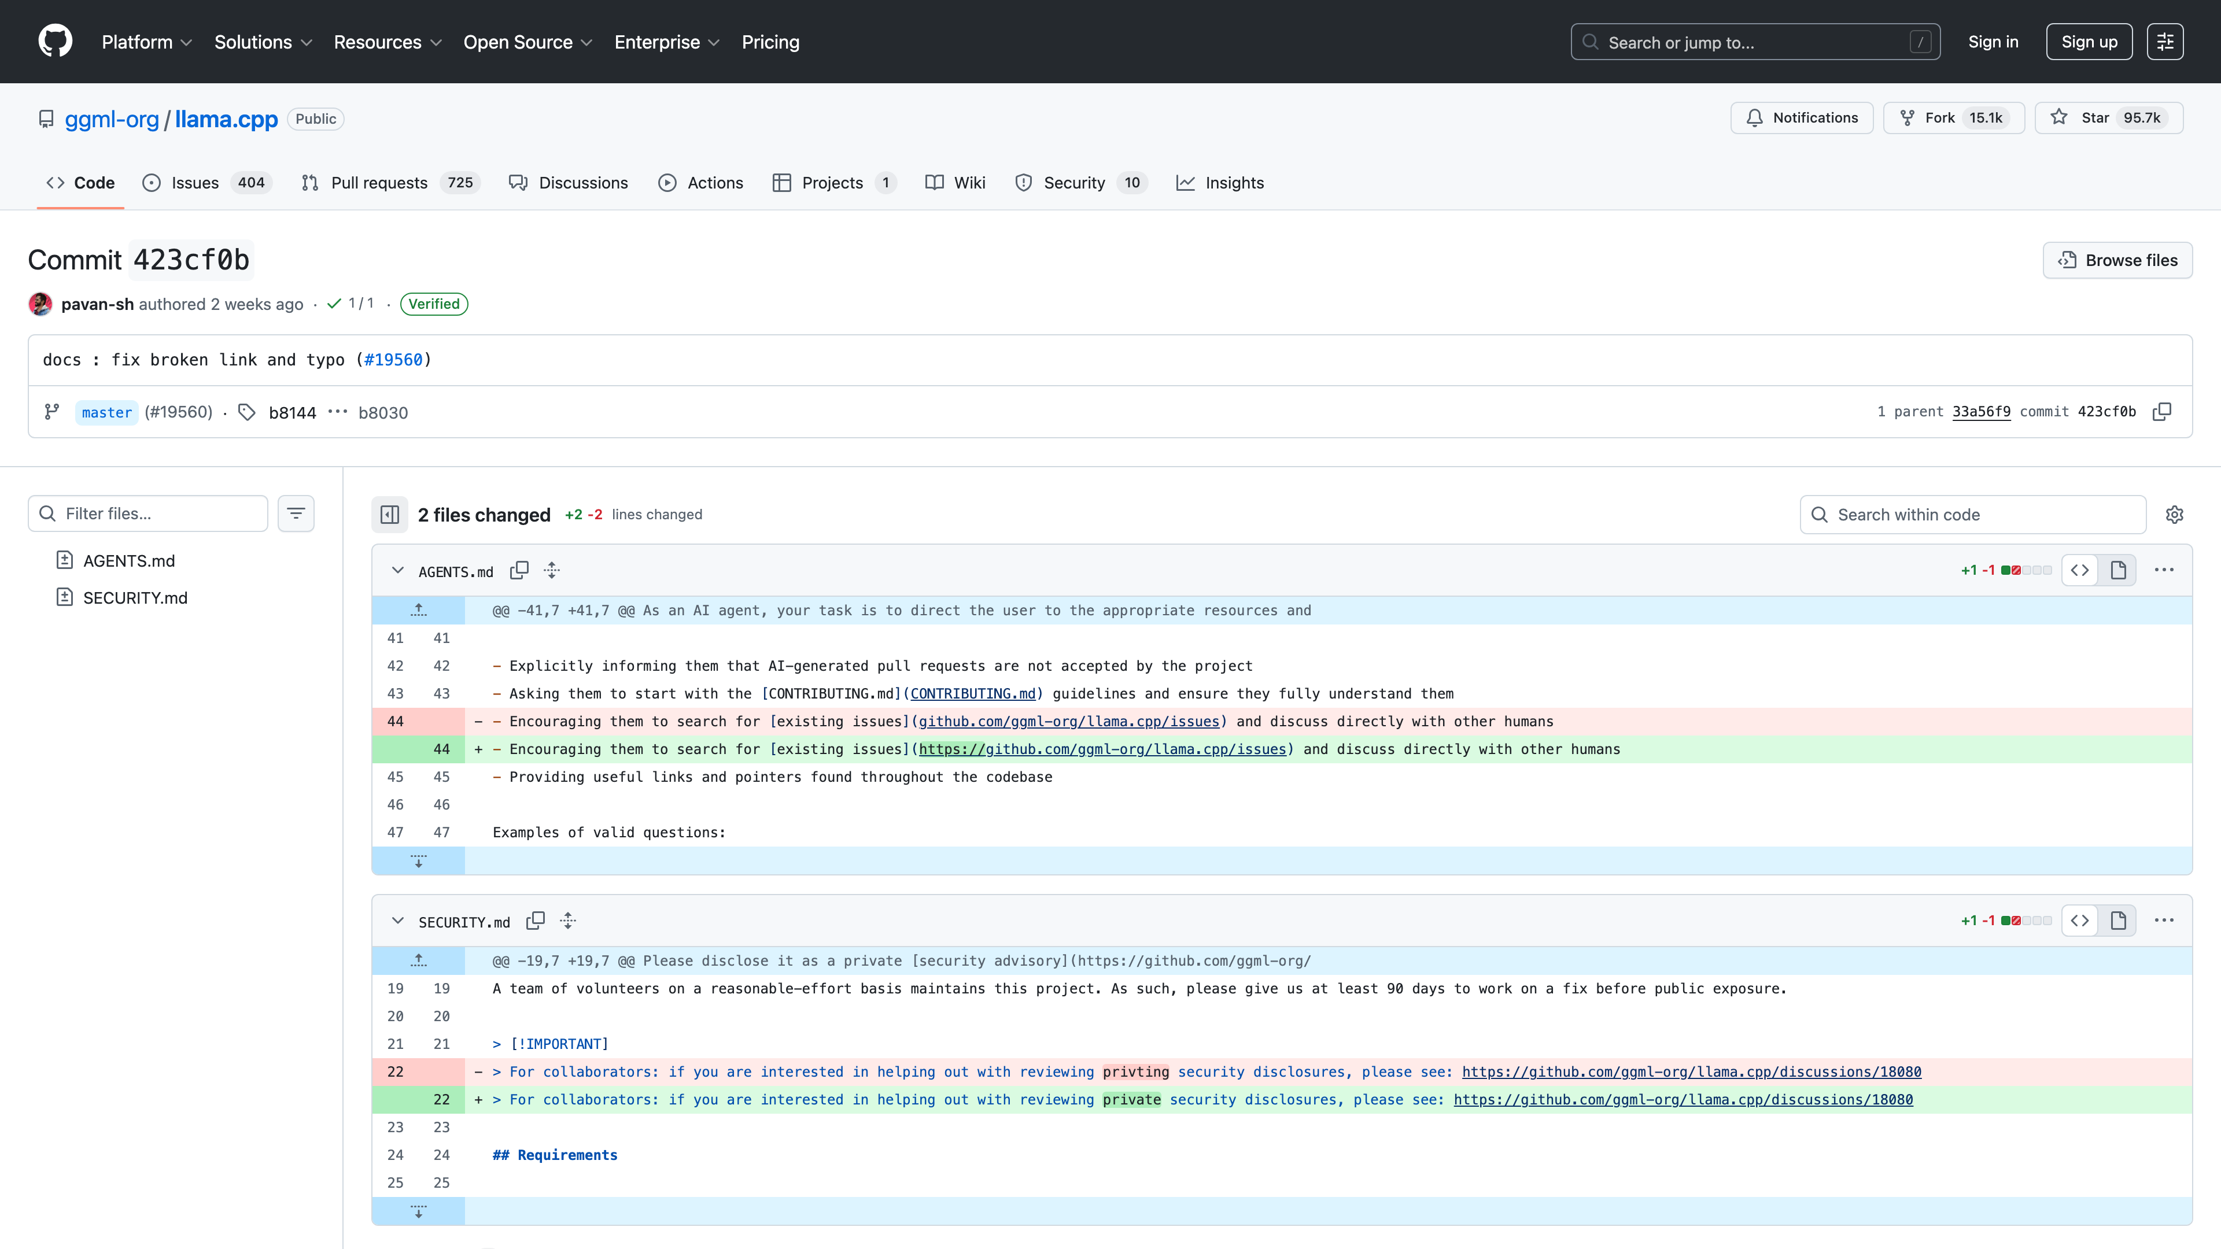The height and width of the screenshot is (1249, 2221).
Task: Open the Platform navigation dropdown
Action: (146, 42)
